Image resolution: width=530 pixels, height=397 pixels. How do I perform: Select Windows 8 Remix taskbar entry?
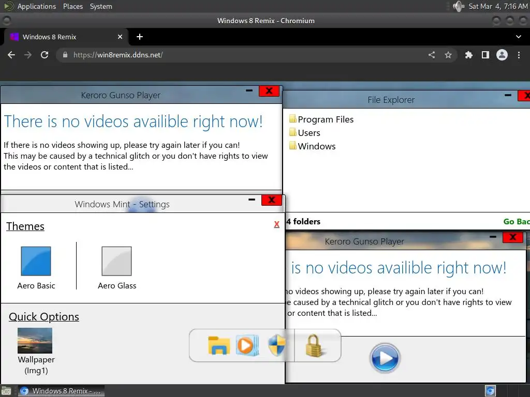tap(61, 391)
